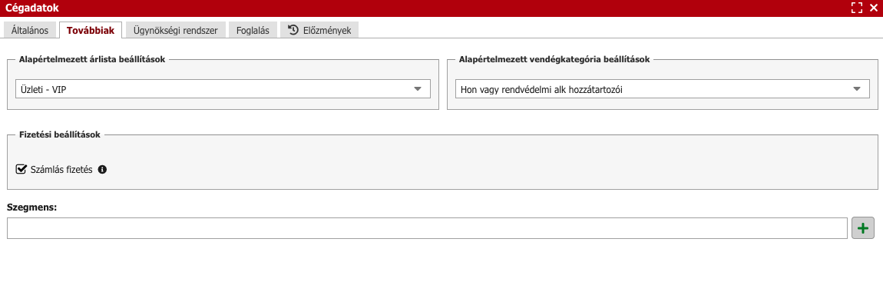Click the Számlás fizetés label text
883x282 pixels.
pos(61,169)
